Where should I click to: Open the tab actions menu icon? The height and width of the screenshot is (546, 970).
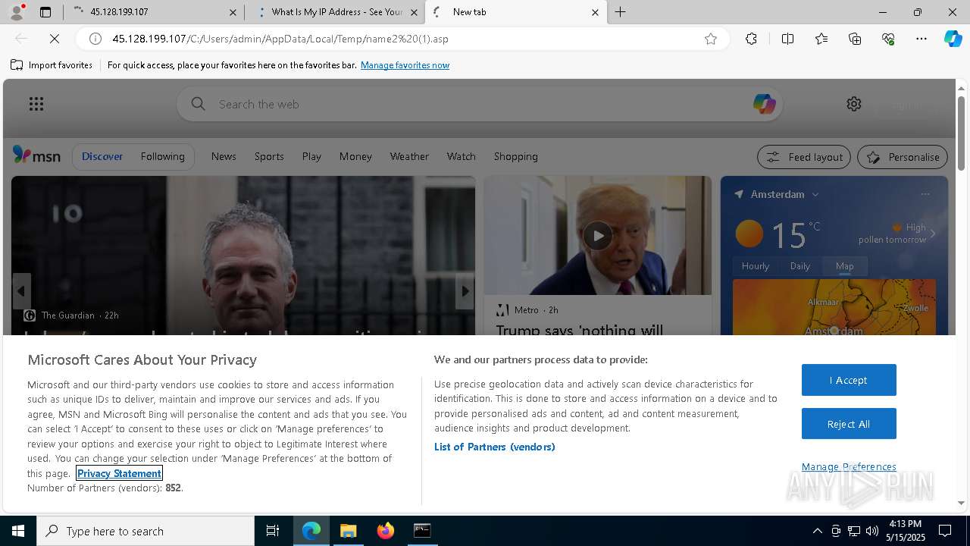tap(45, 12)
